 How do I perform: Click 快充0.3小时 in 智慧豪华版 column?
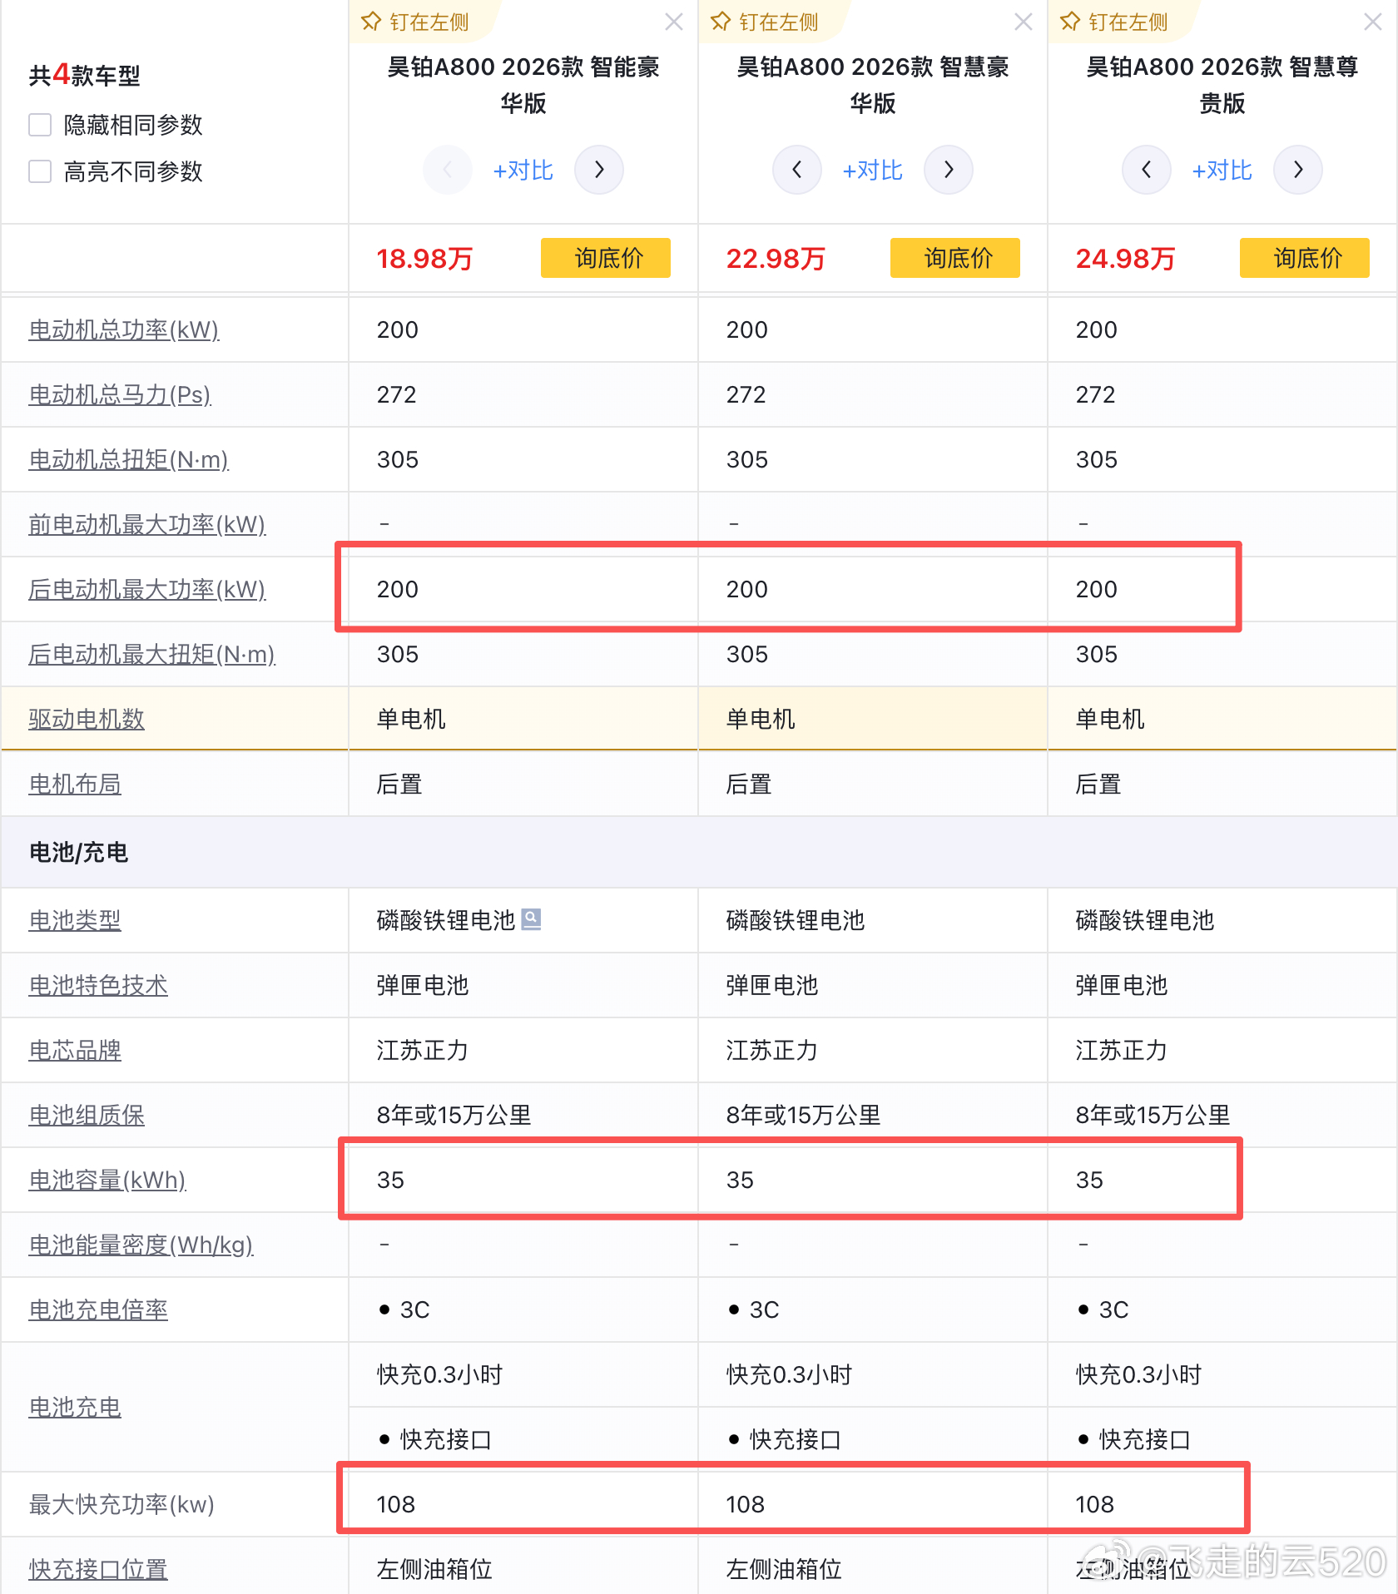tap(789, 1375)
